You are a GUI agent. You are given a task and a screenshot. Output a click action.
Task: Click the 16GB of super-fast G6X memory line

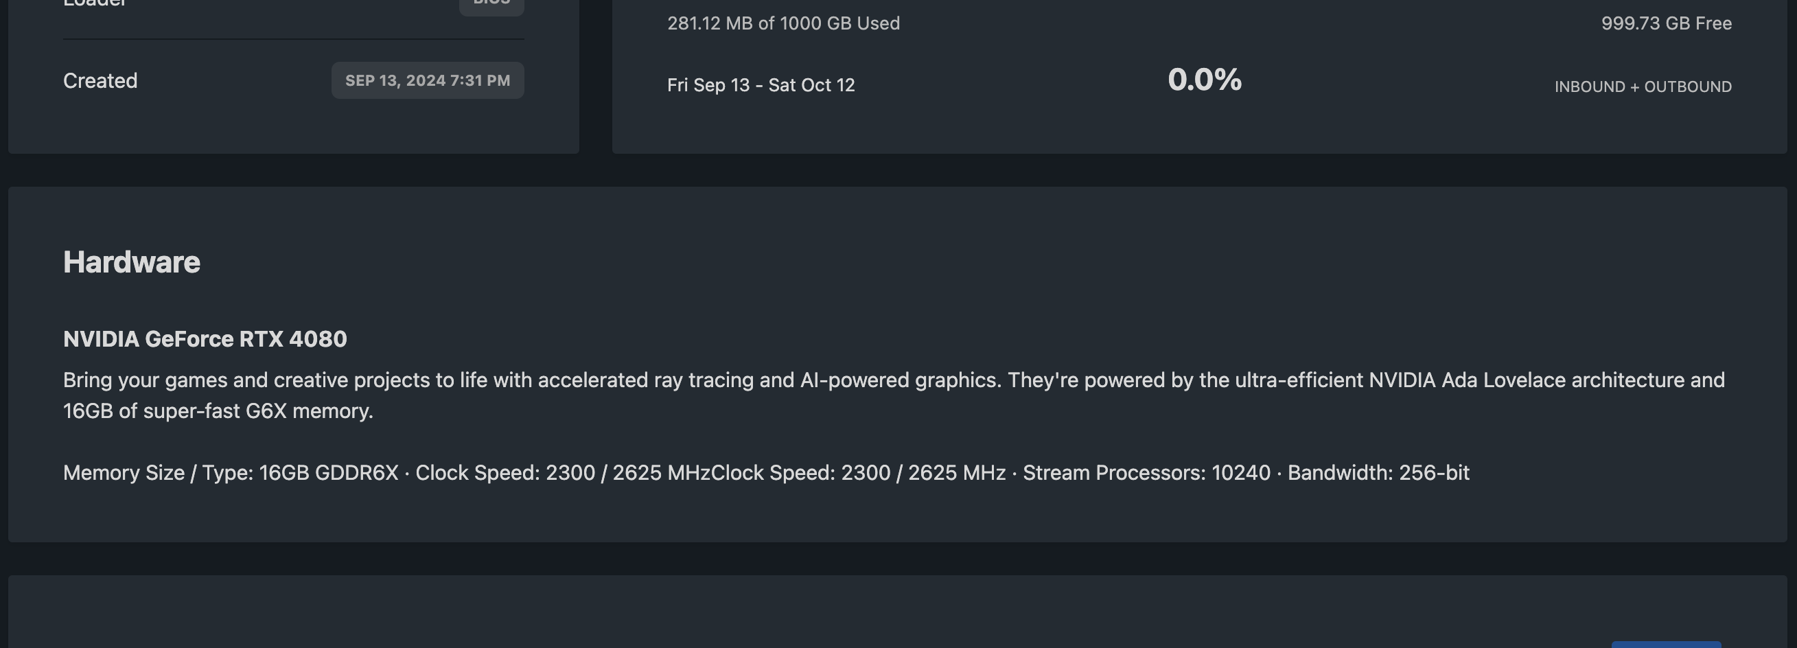tap(218, 411)
